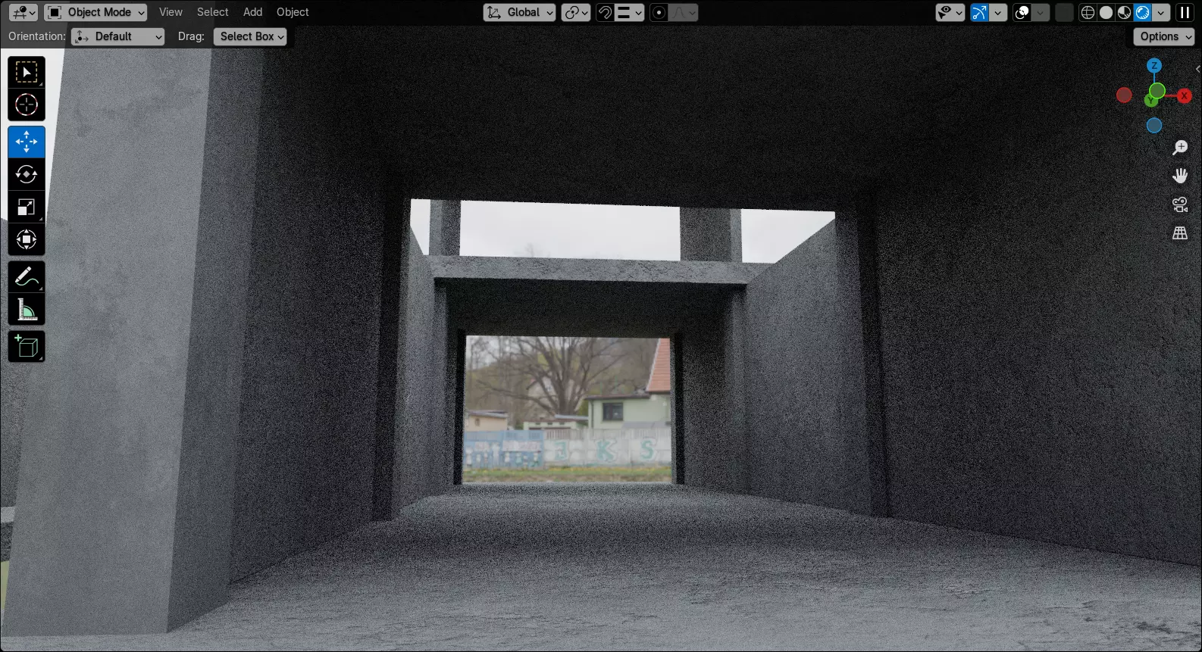
Task: Toggle viewport overlays
Action: tap(1022, 12)
